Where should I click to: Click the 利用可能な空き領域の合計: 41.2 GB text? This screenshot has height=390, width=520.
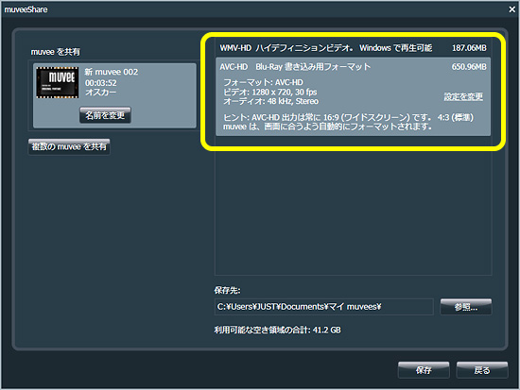coord(277,330)
